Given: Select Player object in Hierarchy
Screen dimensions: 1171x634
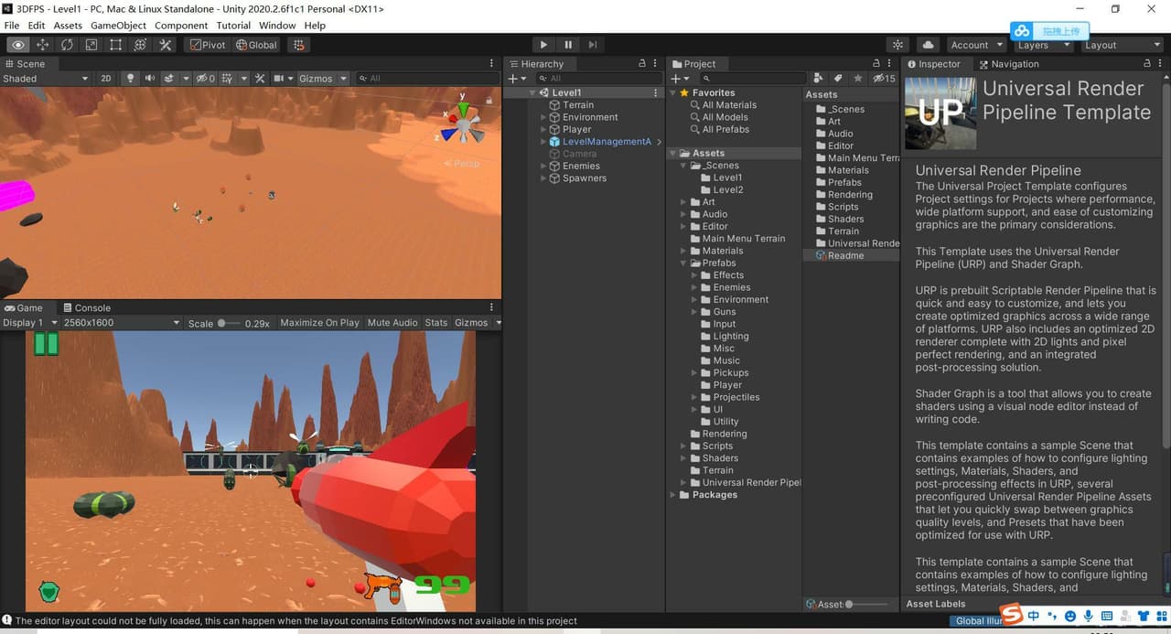Looking at the screenshot, I should click(x=577, y=130).
